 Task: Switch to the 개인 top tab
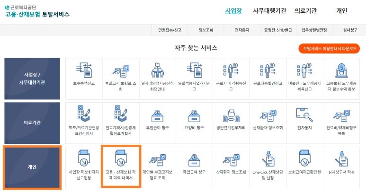click(x=342, y=11)
